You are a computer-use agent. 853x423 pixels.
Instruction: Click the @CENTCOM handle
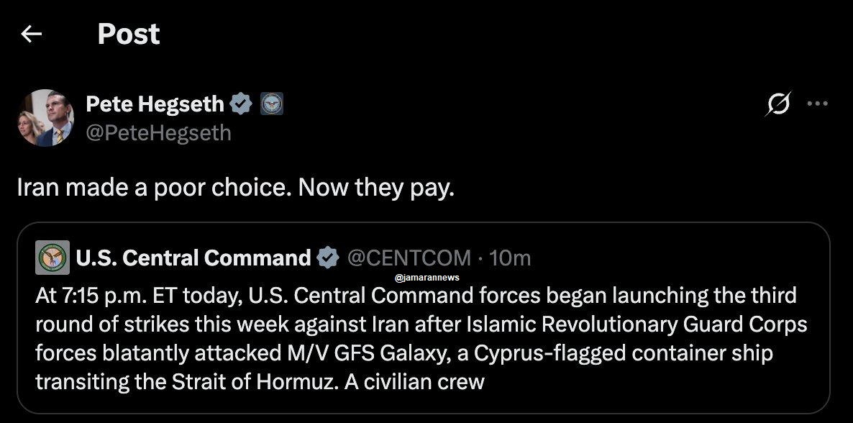[x=409, y=258]
